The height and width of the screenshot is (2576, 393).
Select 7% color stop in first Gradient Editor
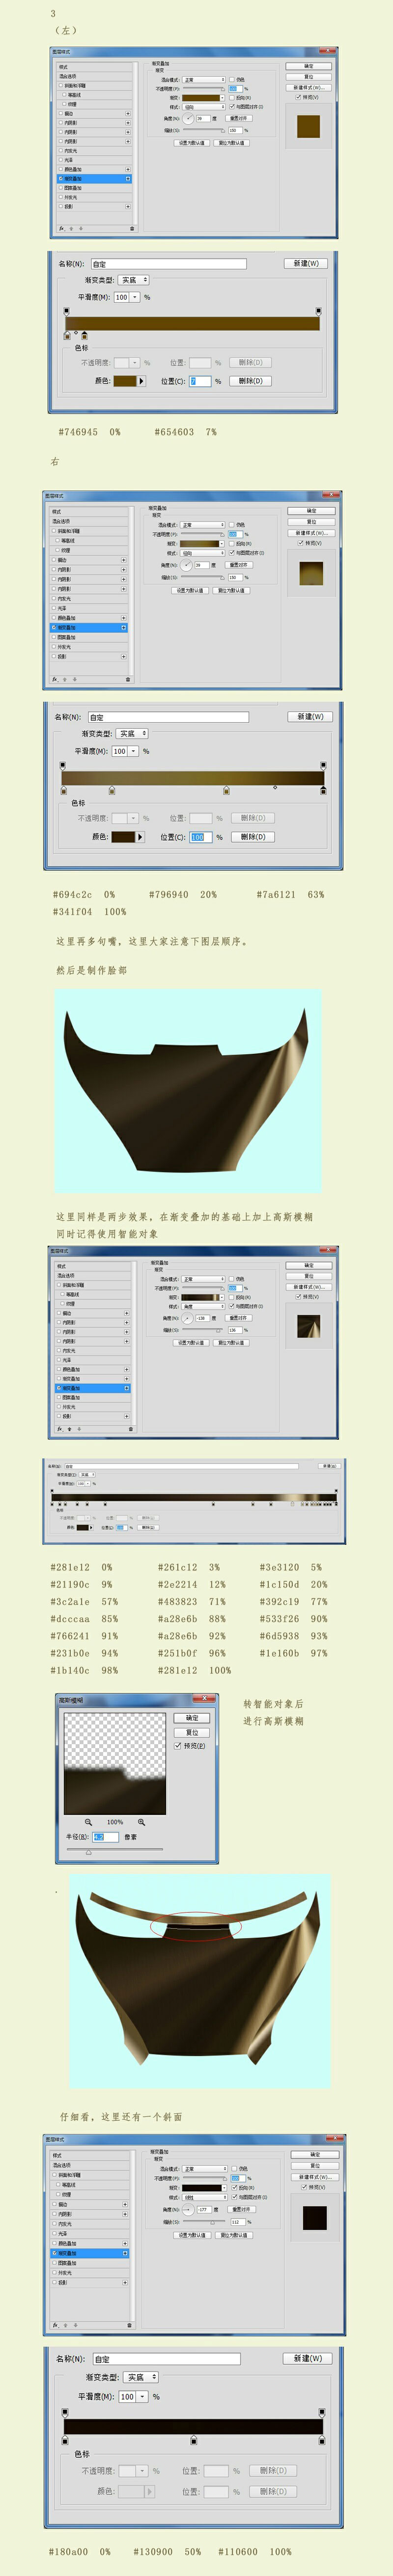tap(84, 336)
